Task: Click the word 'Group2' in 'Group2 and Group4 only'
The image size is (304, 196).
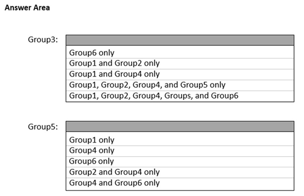Action: click(x=83, y=172)
